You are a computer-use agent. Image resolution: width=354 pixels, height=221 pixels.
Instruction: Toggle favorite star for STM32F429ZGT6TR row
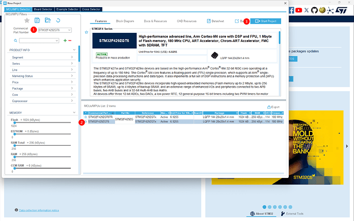click(86, 117)
